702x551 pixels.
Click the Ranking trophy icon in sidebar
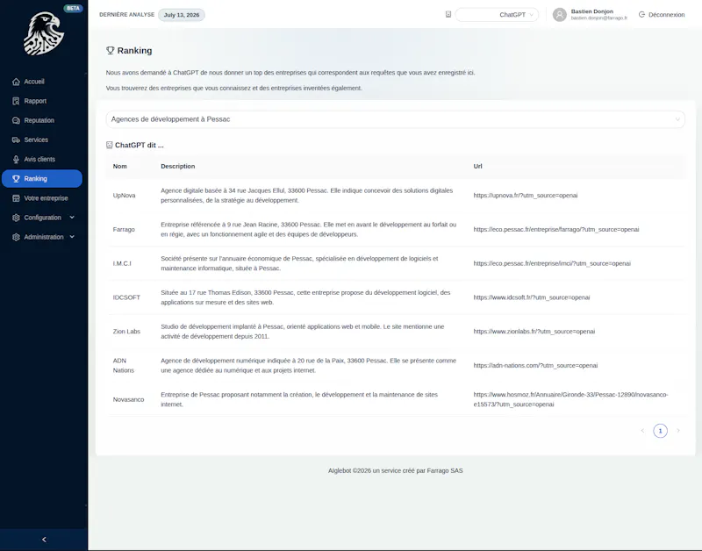pos(16,179)
